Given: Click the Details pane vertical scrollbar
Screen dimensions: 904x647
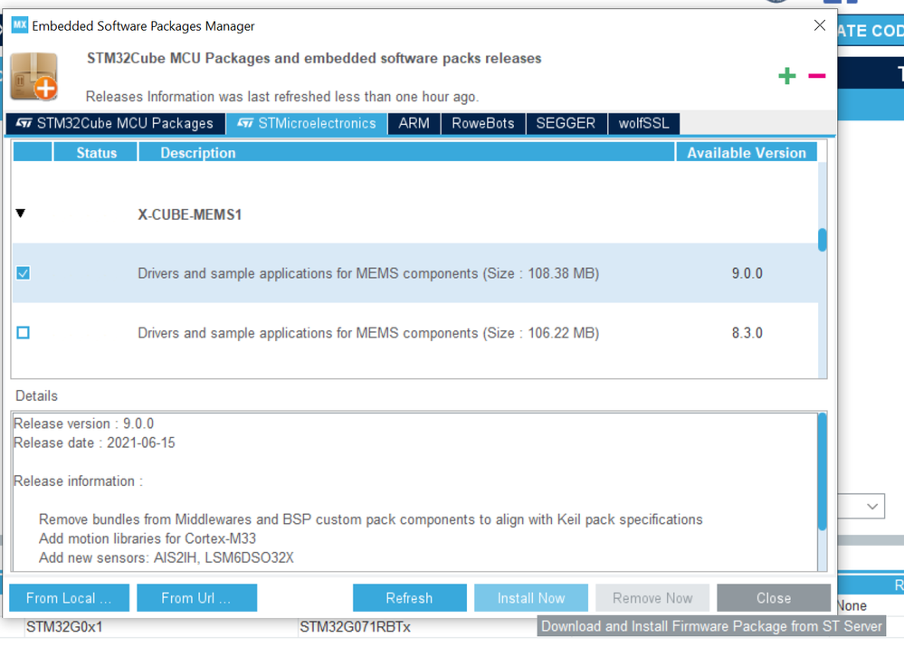Looking at the screenshot, I should click(x=823, y=471).
